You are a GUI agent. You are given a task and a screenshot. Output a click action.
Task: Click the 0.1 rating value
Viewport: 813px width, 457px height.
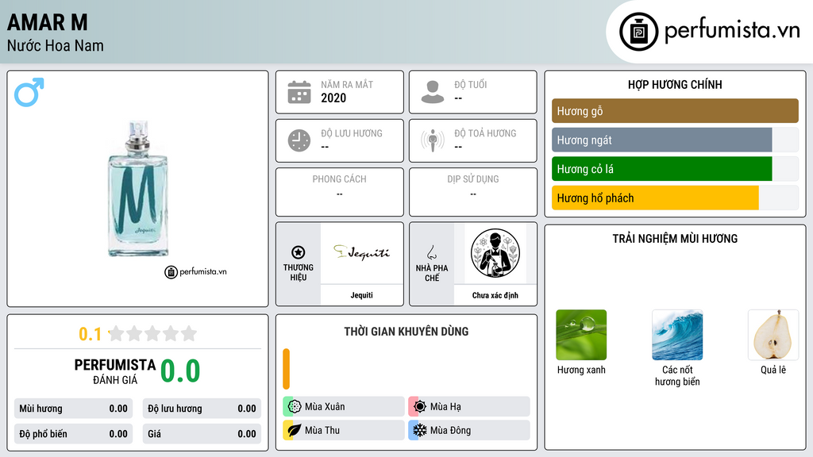click(90, 334)
